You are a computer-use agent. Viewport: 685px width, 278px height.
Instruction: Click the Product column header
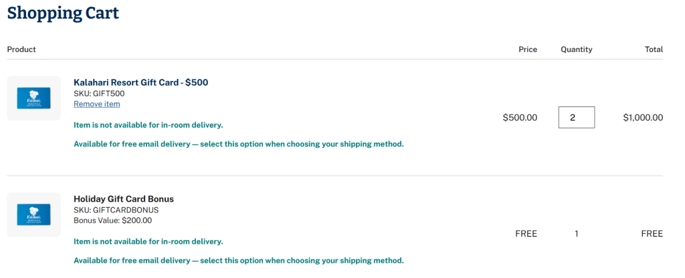(21, 49)
